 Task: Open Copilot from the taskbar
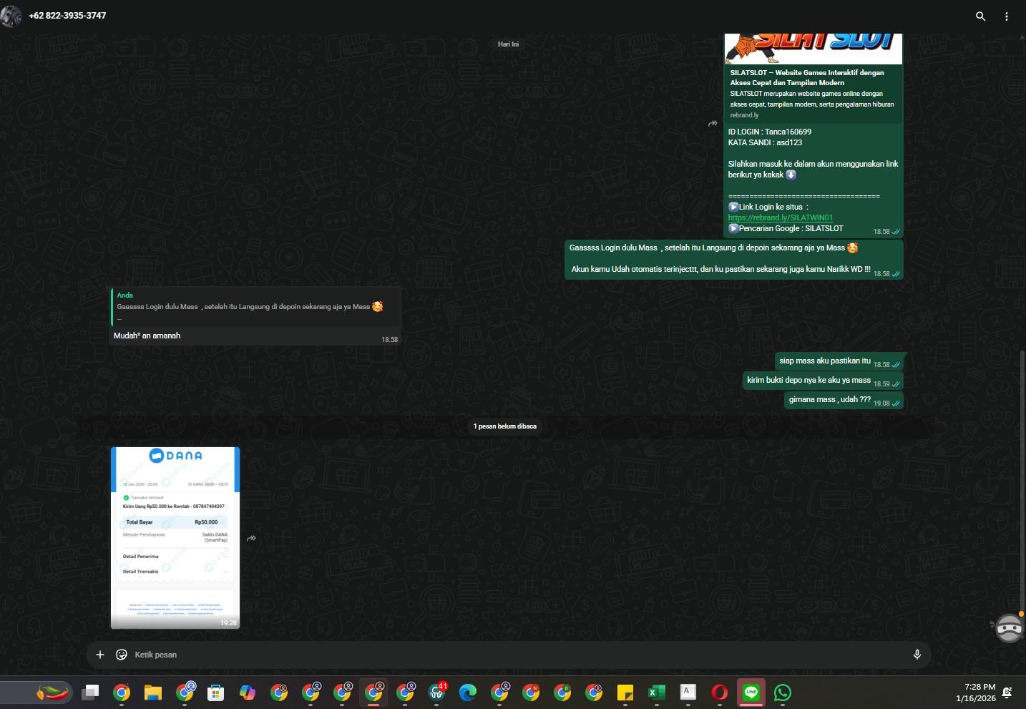pos(248,693)
